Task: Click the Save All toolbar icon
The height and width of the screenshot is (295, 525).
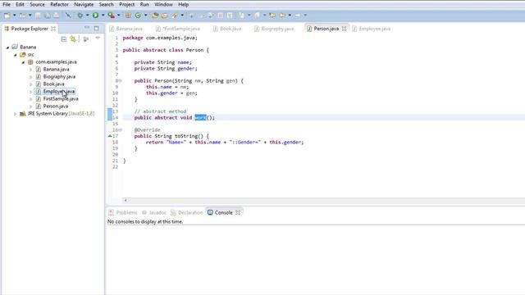Action: (48, 16)
